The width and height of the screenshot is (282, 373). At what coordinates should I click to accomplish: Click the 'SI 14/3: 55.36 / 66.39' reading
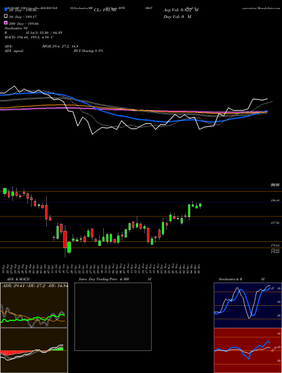point(44,33)
